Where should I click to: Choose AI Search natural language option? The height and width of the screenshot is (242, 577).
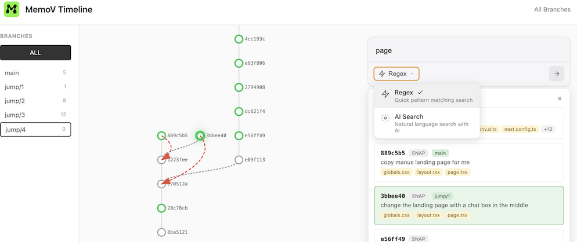(x=427, y=123)
